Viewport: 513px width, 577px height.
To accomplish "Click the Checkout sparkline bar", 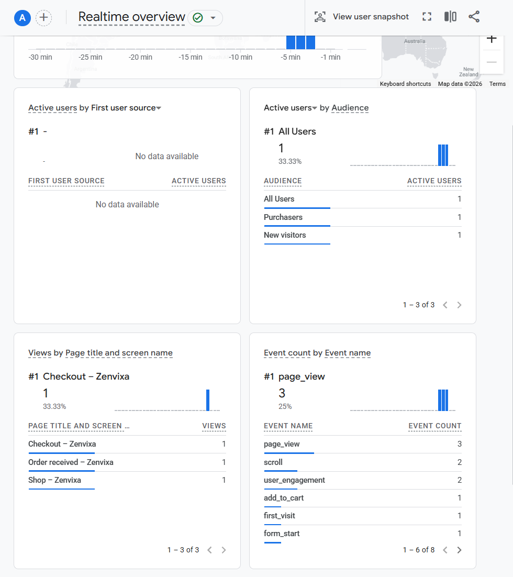I will coord(208,401).
